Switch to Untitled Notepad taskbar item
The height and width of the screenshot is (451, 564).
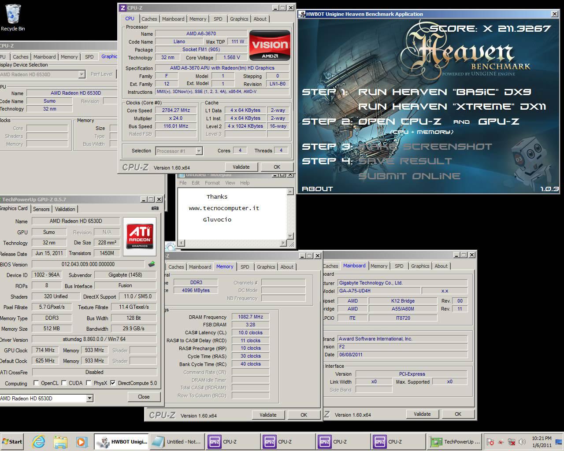pyautogui.click(x=177, y=442)
